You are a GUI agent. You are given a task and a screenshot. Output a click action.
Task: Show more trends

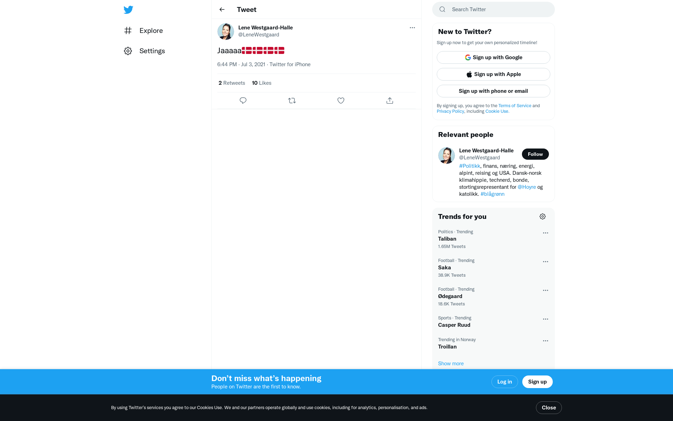[451, 364]
